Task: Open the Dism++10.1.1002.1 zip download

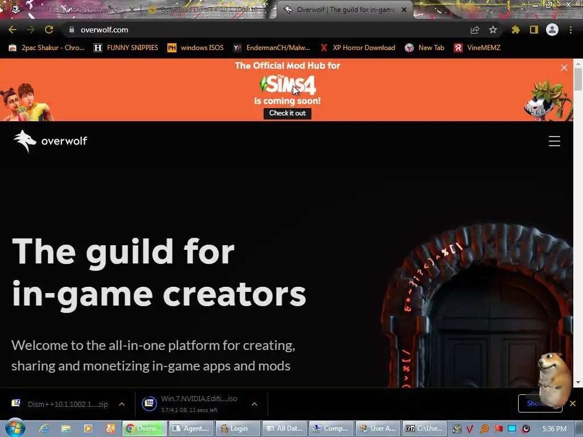Action: point(60,404)
